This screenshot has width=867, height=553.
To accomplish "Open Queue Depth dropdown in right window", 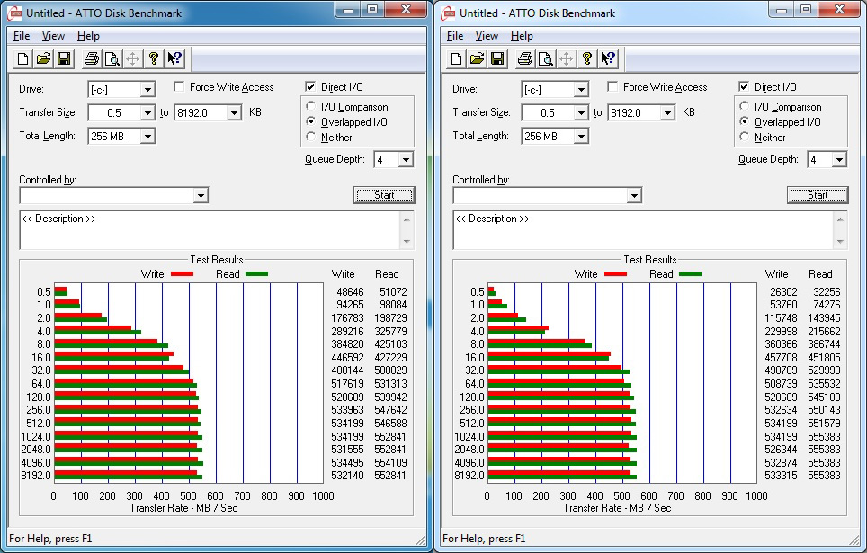I will coord(839,160).
